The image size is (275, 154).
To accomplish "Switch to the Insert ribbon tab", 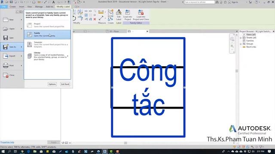I will click(x=21, y=7).
